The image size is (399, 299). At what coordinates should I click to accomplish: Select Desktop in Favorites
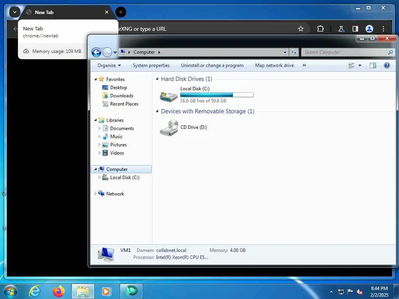point(118,88)
